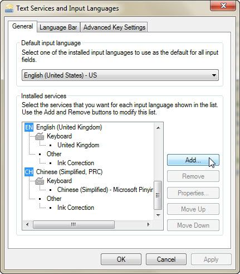Select Ink Correction under English (United Kingdom)
The image size is (240, 274).
point(76,163)
